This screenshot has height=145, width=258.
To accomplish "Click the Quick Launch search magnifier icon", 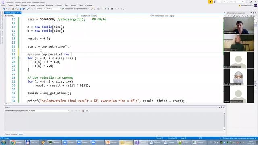I will point(243,2).
